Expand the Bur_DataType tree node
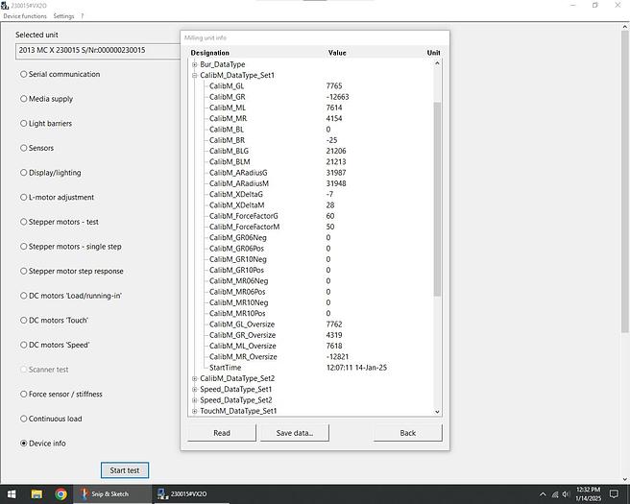 tap(195, 64)
